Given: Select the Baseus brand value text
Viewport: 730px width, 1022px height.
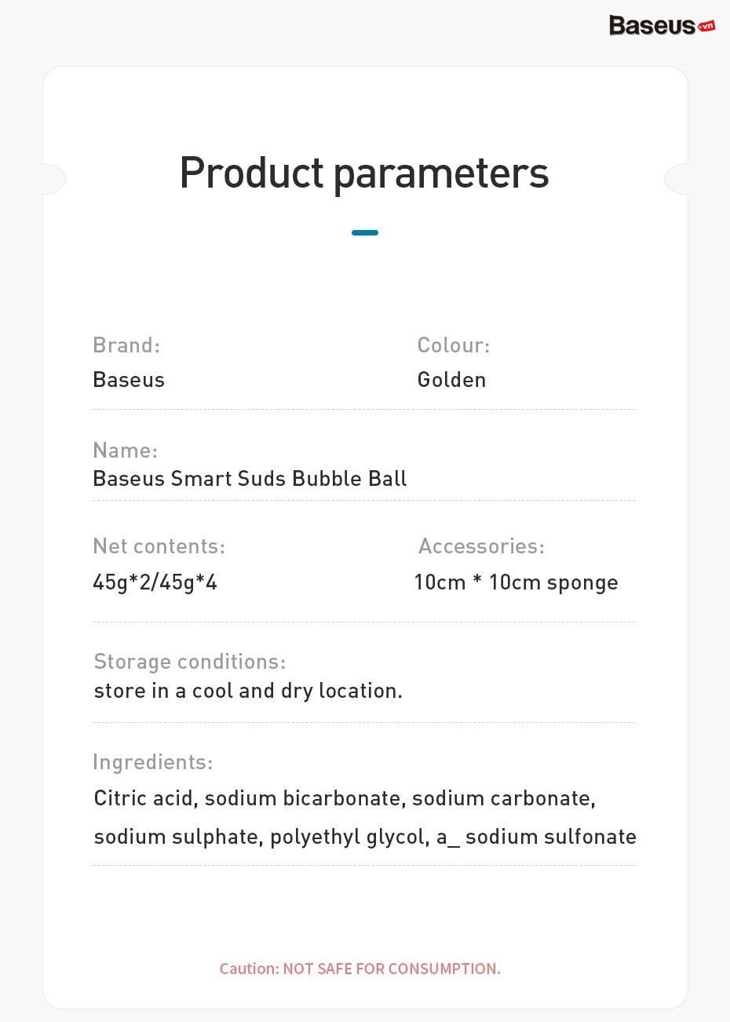Looking at the screenshot, I should (129, 380).
